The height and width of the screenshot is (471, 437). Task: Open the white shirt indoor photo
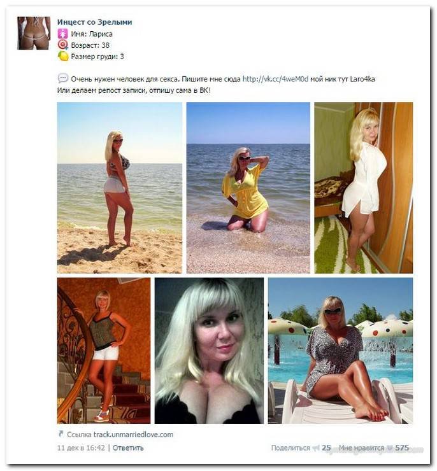click(364, 188)
